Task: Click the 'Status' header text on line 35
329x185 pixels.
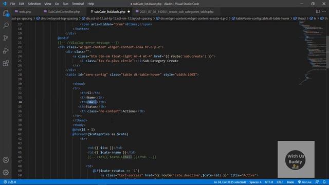Action: (91, 106)
